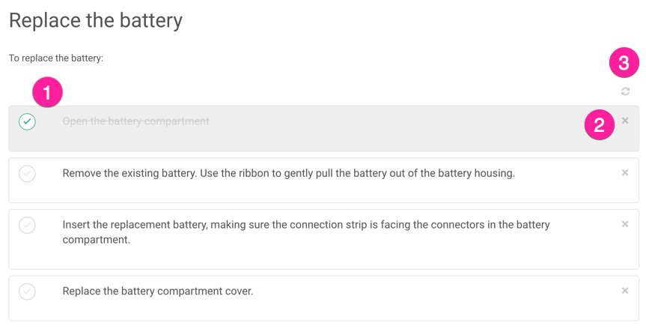
Task: Click the gray highlighted completed step card
Action: [x=374, y=139]
